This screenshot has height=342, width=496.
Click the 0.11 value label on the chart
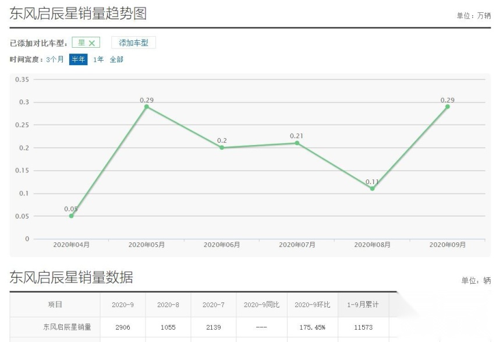click(x=372, y=182)
